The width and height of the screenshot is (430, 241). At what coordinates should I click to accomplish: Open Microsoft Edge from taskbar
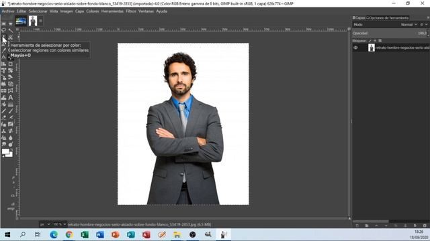click(54, 234)
